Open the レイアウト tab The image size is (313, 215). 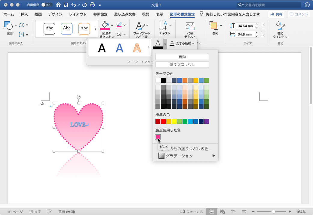(78, 14)
